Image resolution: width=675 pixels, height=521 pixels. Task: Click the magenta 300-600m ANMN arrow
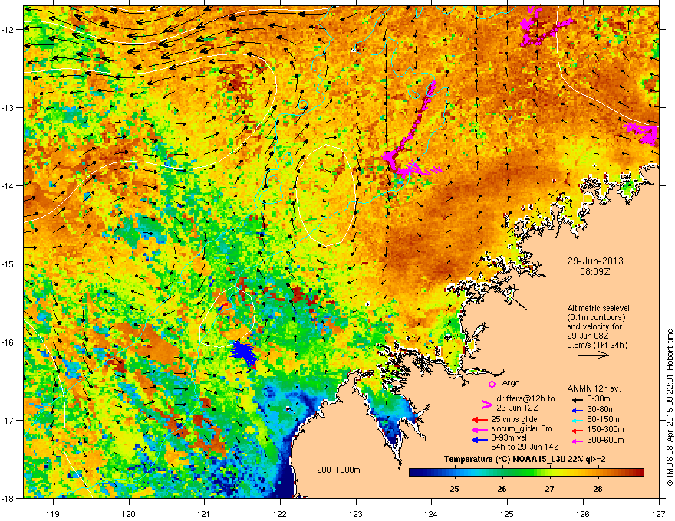click(x=577, y=441)
